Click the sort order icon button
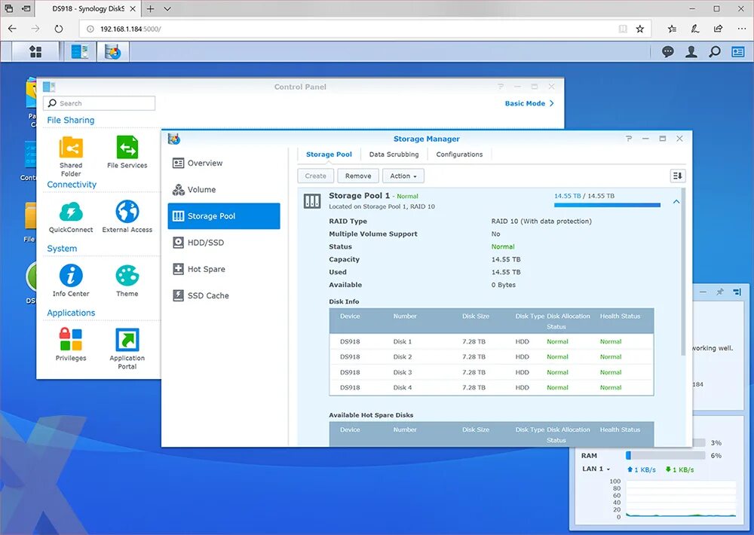 coord(678,176)
